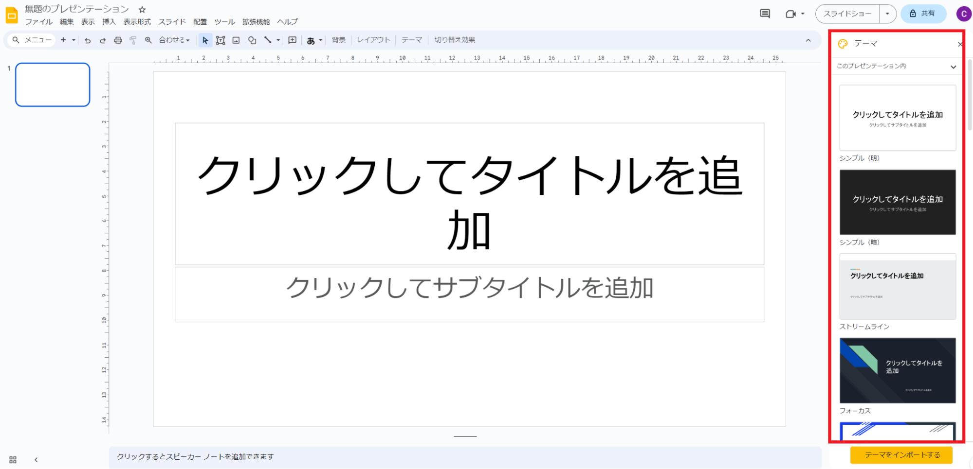This screenshot has height=469, width=973.
Task: Expand the このプレゼンテーション内 theme section
Action: [953, 67]
